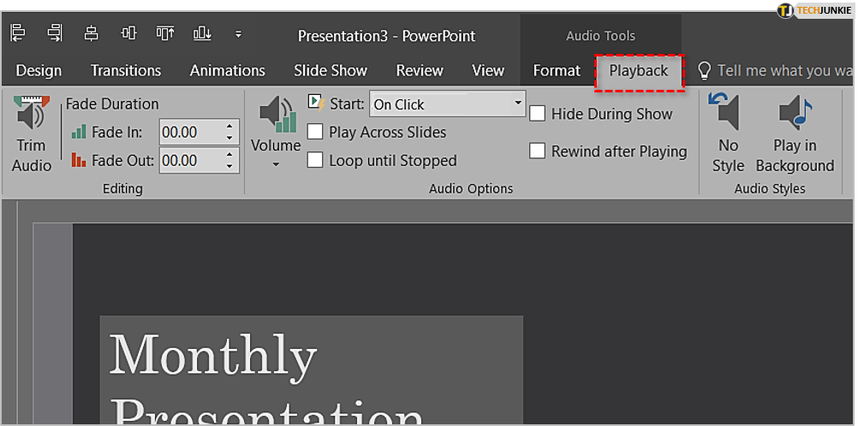Click the Fade Out bars icon

[80, 160]
